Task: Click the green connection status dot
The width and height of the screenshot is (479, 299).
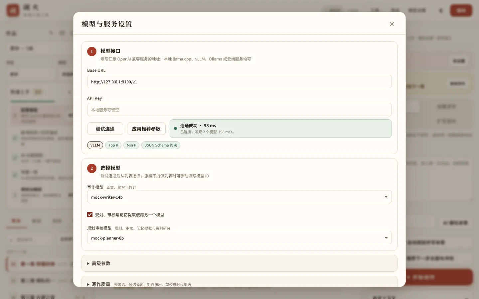Action: (175, 129)
